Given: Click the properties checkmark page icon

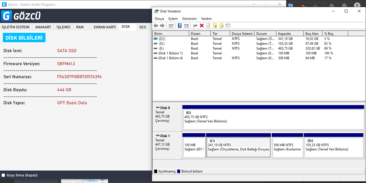Looking at the screenshot, I should (x=208, y=26).
